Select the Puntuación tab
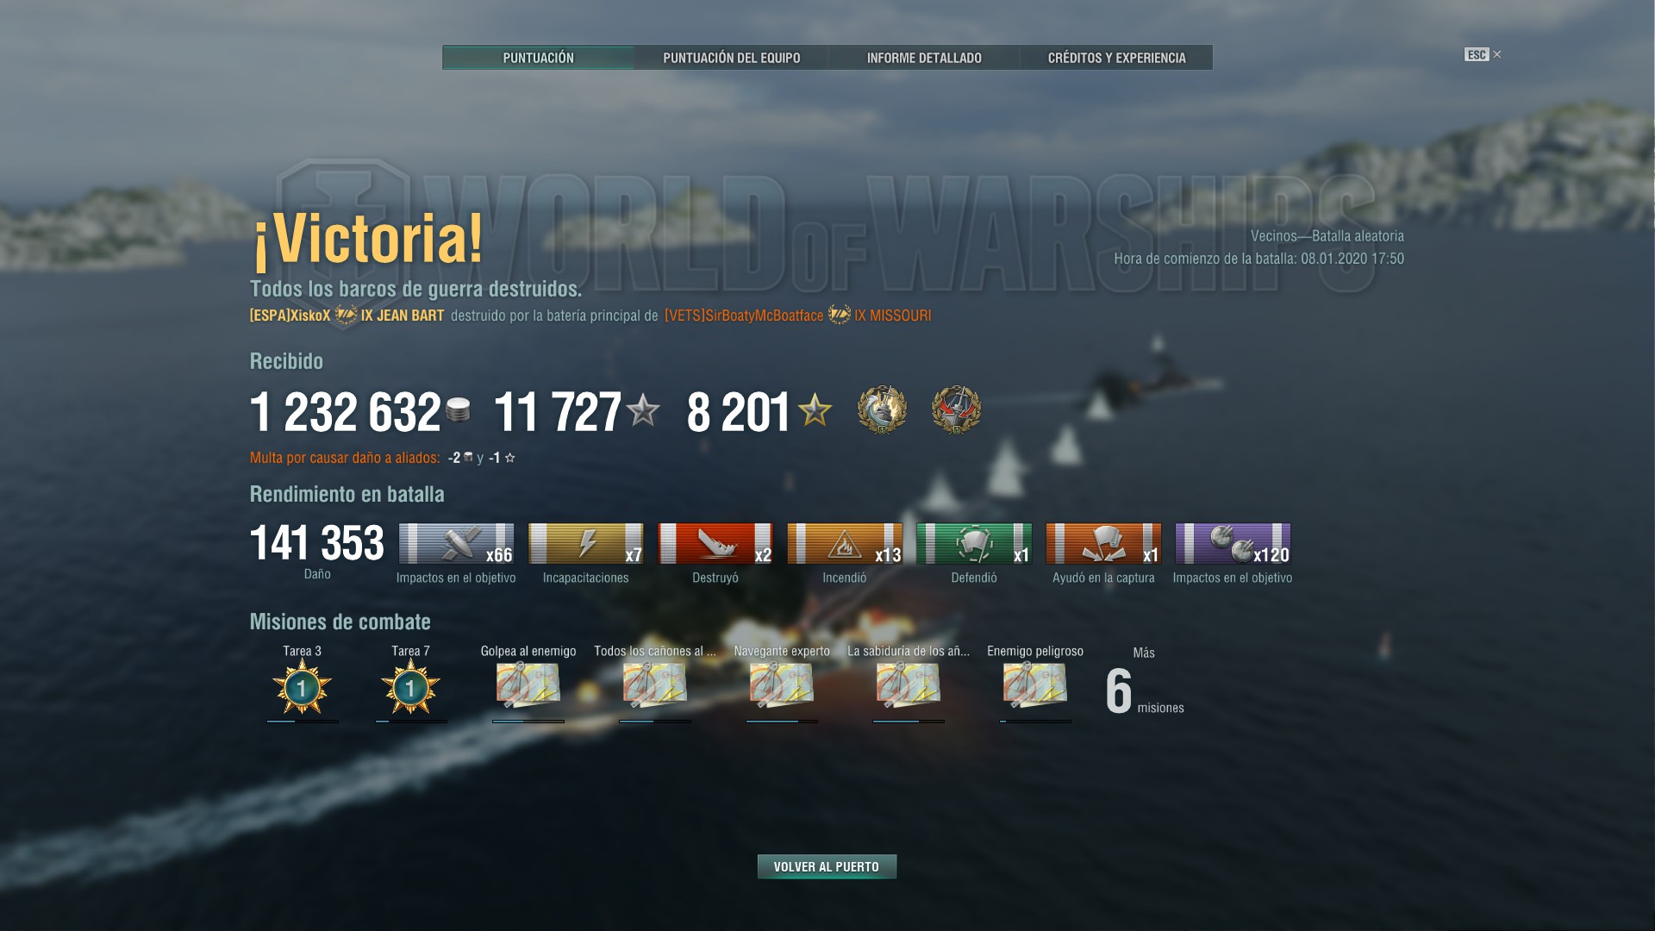Image resolution: width=1655 pixels, height=931 pixels. click(539, 58)
